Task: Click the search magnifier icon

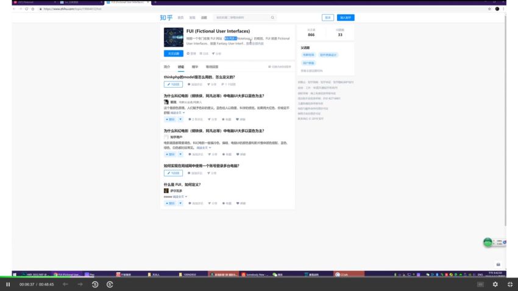Action: pos(272,18)
